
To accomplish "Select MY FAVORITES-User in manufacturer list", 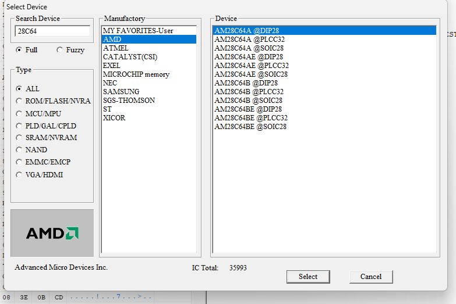I will click(x=138, y=31).
